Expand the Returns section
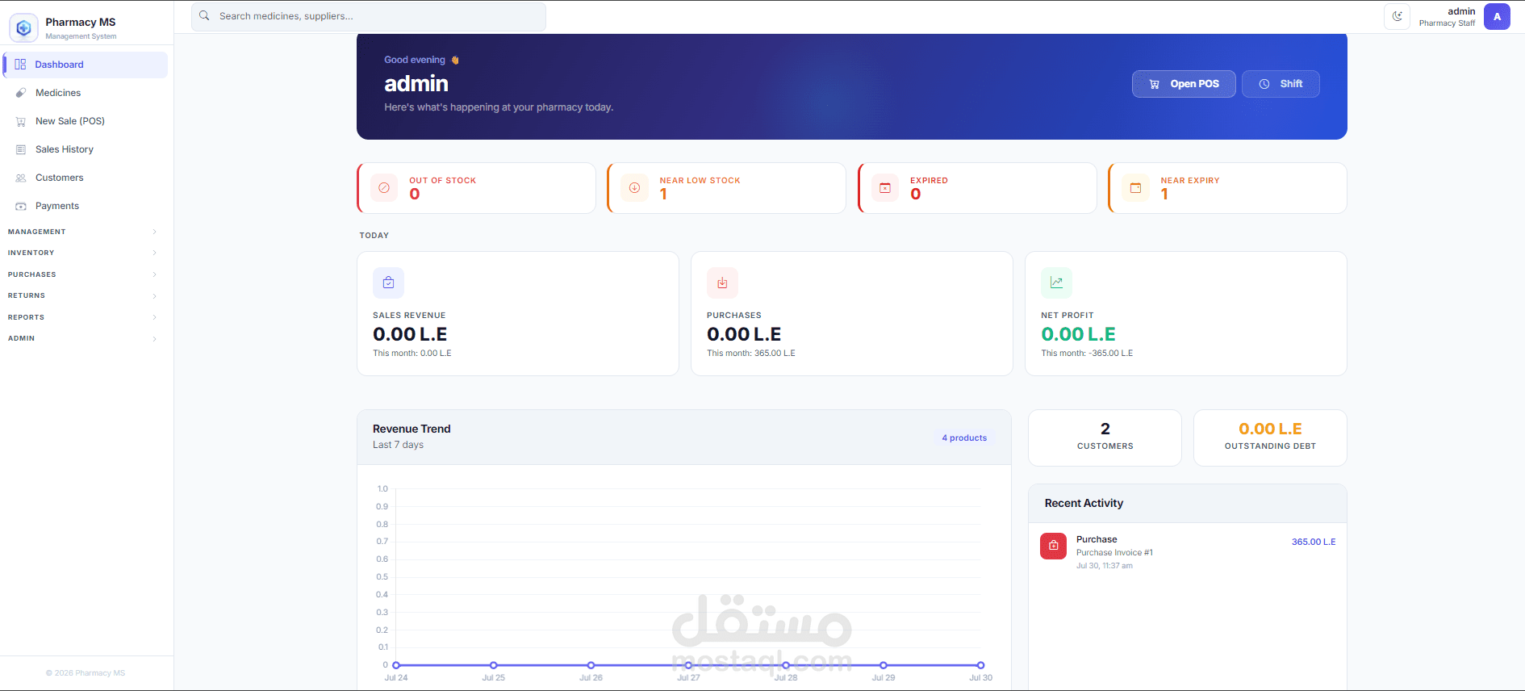The height and width of the screenshot is (691, 1525). [x=84, y=295]
